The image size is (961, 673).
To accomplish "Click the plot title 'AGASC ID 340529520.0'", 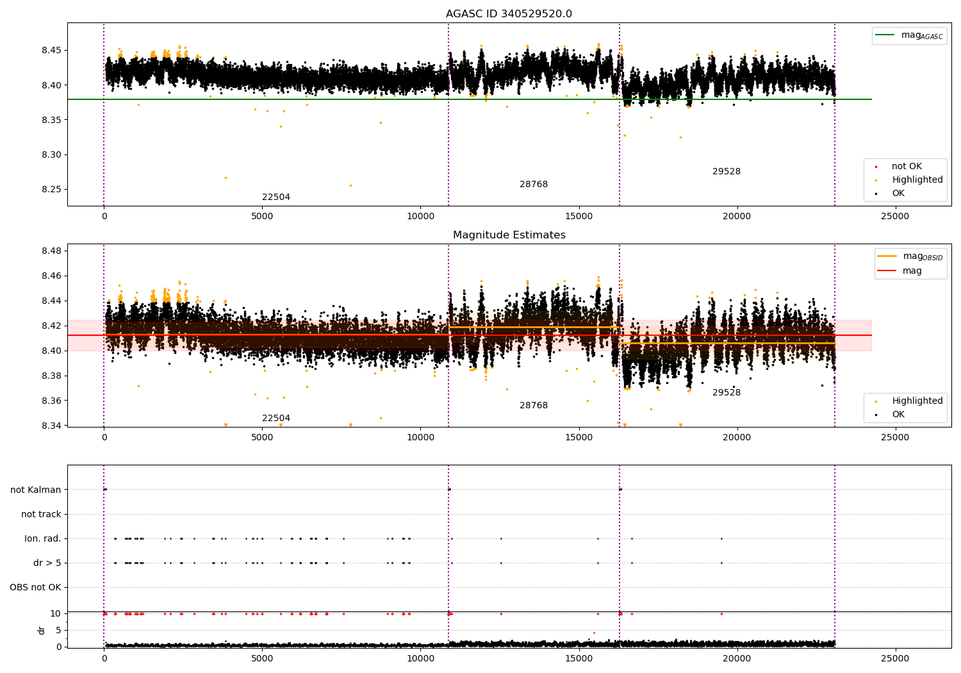I will pyautogui.click(x=509, y=14).
